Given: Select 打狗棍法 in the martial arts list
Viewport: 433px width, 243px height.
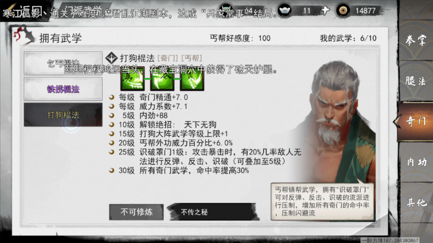Looking at the screenshot, I should (63, 115).
